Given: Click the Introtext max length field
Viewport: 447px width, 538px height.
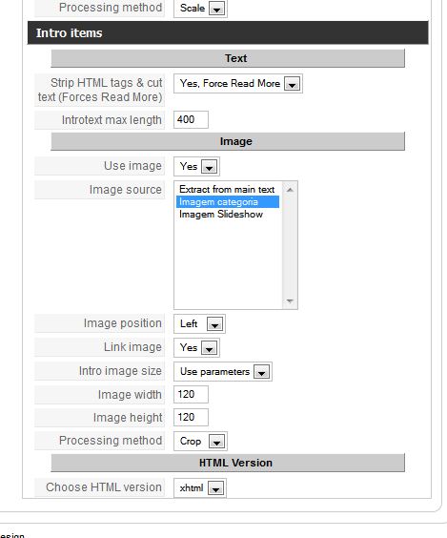Looking at the screenshot, I should (x=191, y=119).
